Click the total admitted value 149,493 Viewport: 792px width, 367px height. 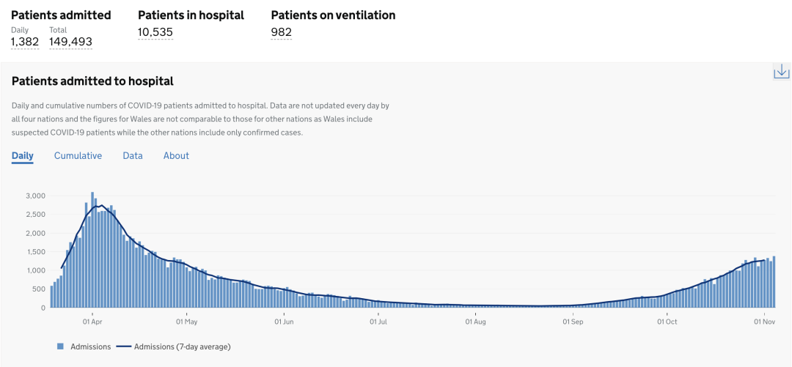[70, 42]
